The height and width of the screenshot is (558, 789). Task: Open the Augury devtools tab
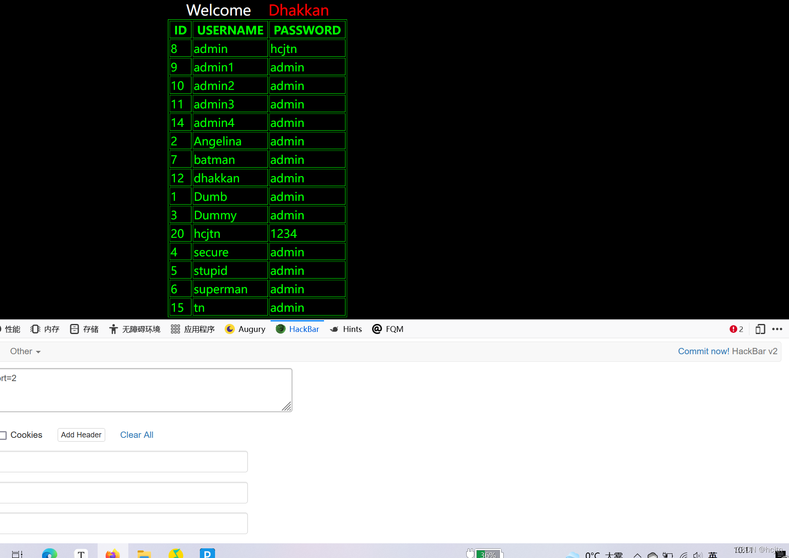(x=245, y=329)
